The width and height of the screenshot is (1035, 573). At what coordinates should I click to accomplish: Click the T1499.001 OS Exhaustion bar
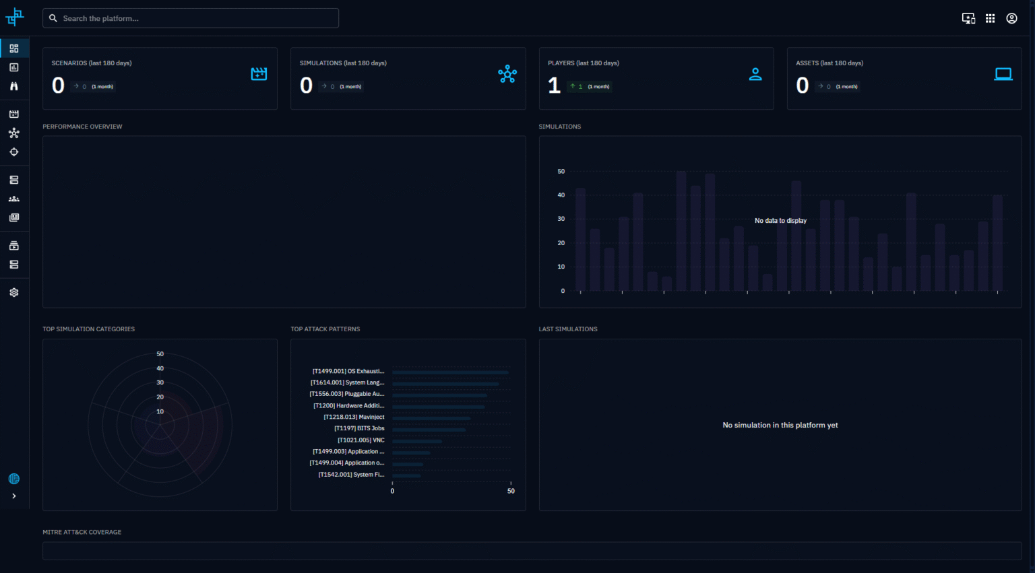pyautogui.click(x=450, y=372)
